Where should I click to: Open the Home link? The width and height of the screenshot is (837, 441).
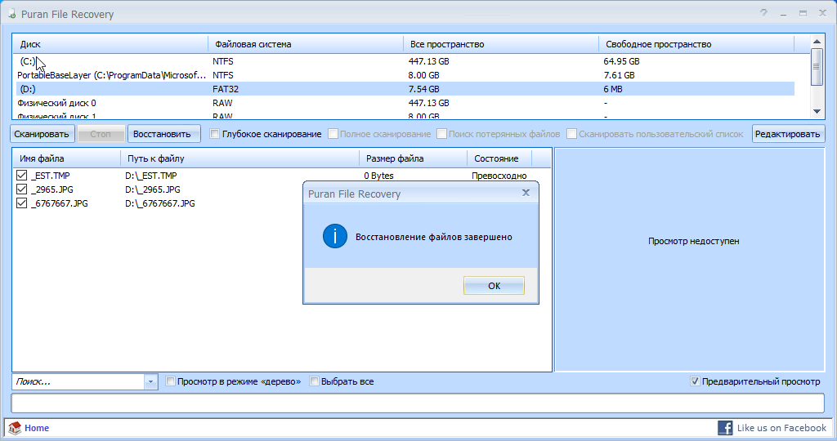(x=36, y=428)
